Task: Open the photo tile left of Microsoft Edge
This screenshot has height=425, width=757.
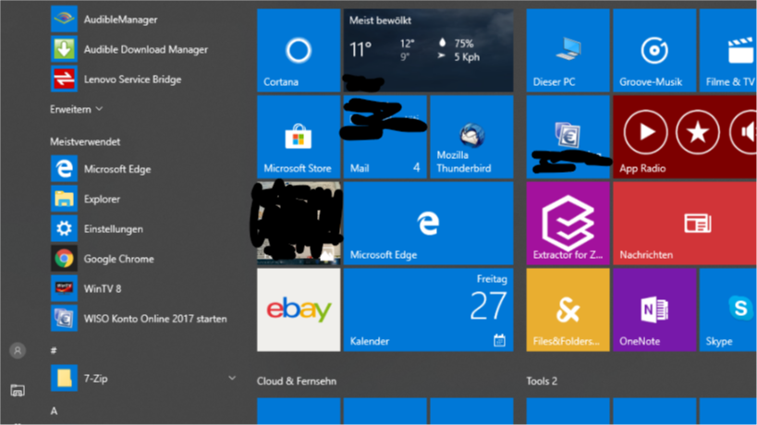Action: click(x=299, y=224)
